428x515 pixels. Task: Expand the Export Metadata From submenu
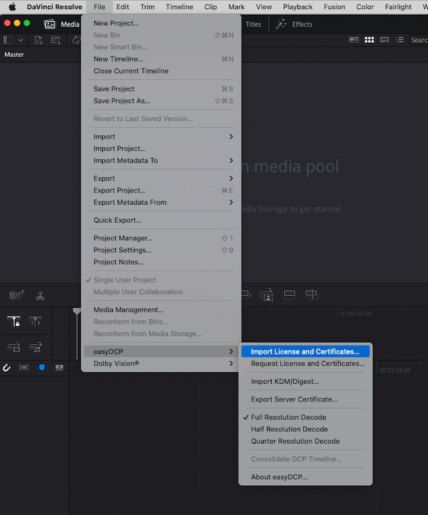tap(161, 203)
